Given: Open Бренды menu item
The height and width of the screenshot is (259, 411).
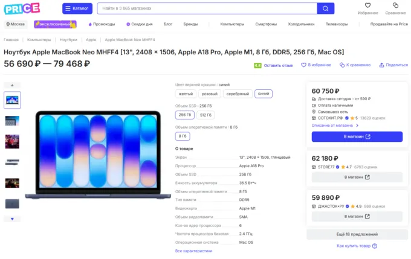Looking at the screenshot, I should 190,24.
